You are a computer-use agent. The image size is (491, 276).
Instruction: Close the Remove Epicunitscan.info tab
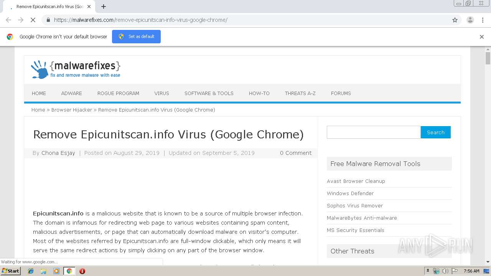[x=89, y=7]
